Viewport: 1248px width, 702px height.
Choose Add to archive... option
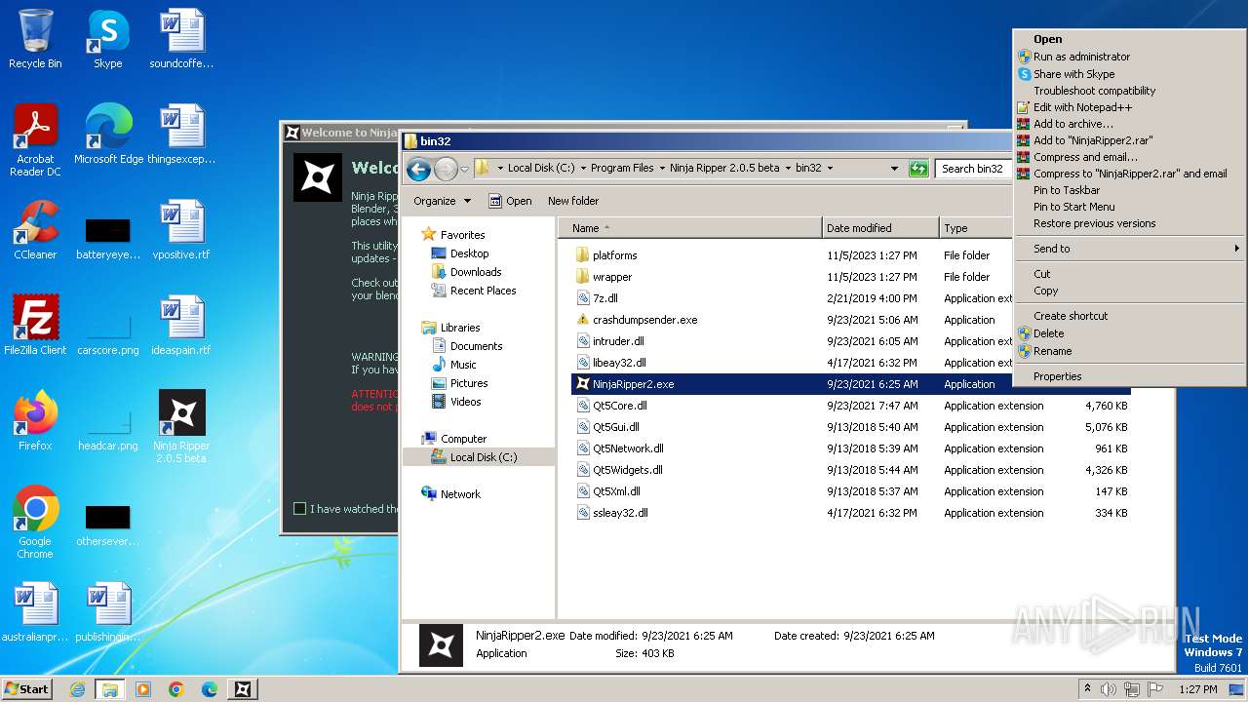coord(1129,124)
